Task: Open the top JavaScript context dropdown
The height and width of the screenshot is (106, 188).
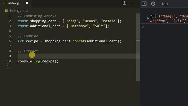Action: pos(165,4)
